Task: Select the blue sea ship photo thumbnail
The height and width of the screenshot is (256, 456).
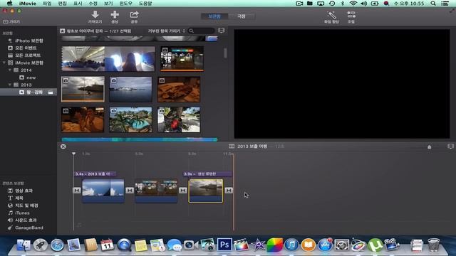Action: tap(130, 89)
